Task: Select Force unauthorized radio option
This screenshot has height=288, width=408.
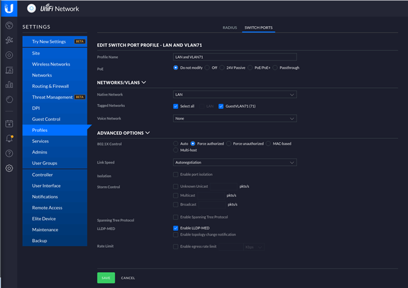Action: [229, 143]
